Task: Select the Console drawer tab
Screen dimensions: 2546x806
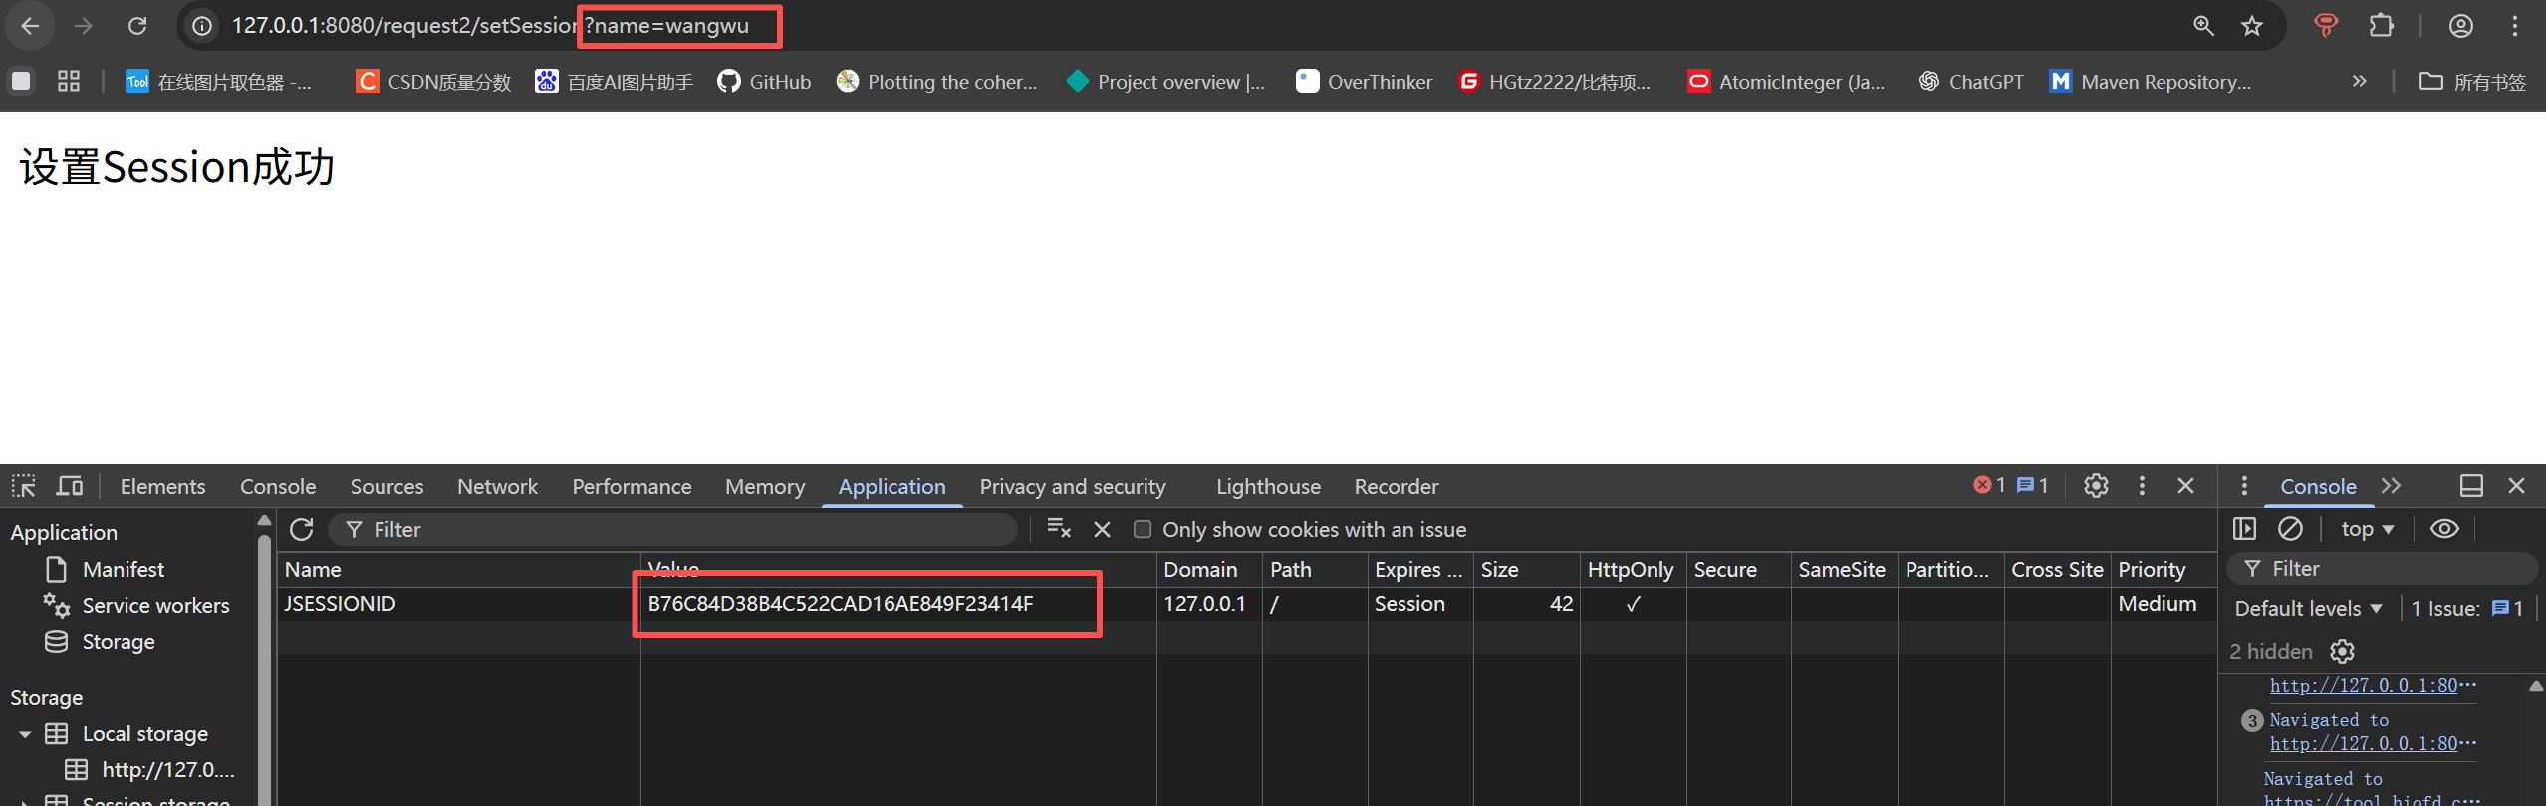Action: 2318,487
